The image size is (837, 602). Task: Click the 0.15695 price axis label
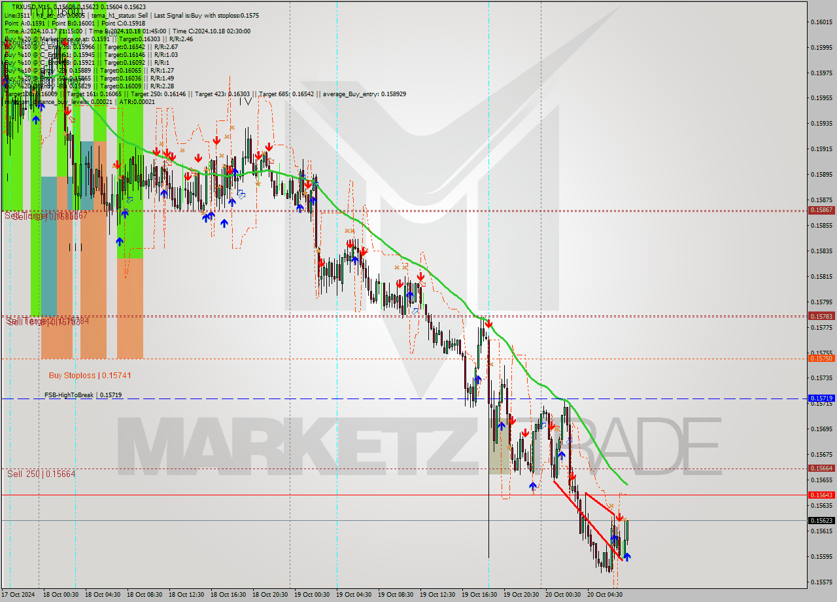(x=821, y=429)
